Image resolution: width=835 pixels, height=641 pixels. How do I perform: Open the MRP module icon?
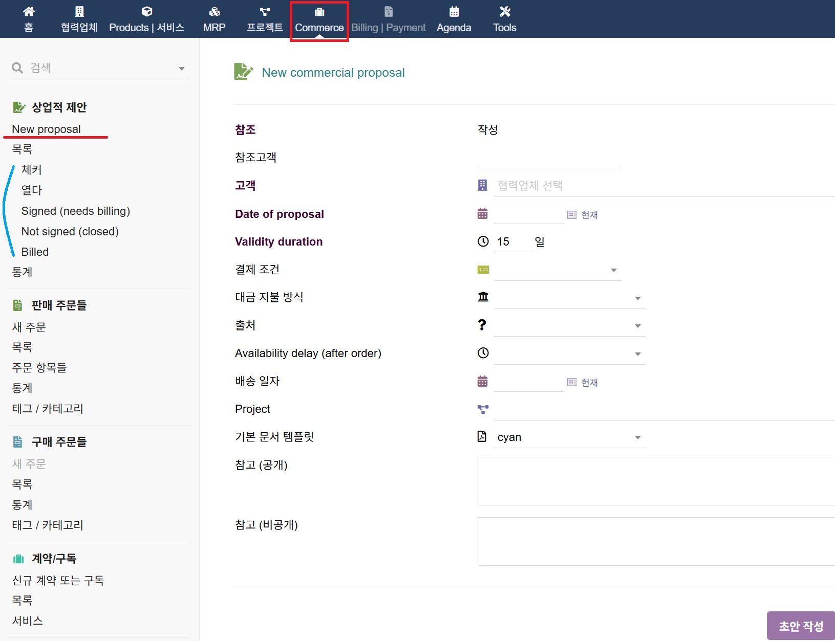click(214, 12)
